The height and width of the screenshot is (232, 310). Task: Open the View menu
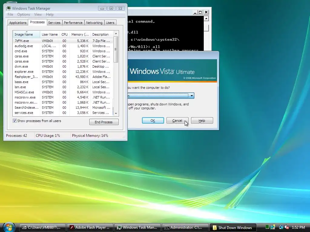(38, 14)
